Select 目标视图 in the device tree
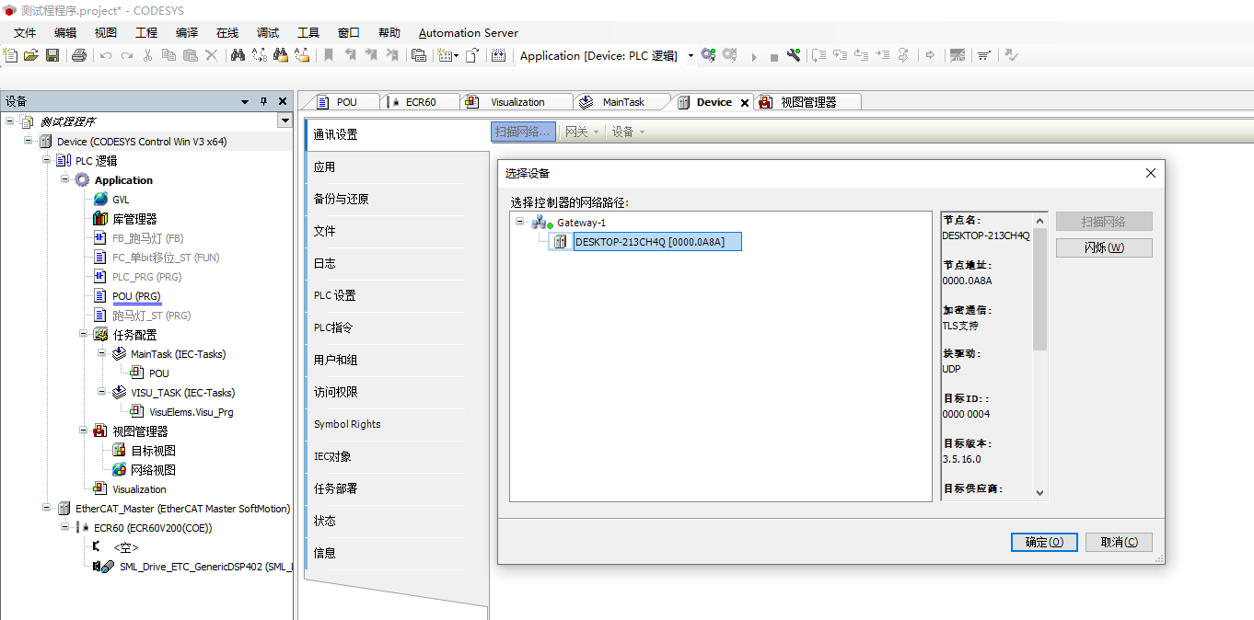This screenshot has width=1254, height=620. pos(153,451)
